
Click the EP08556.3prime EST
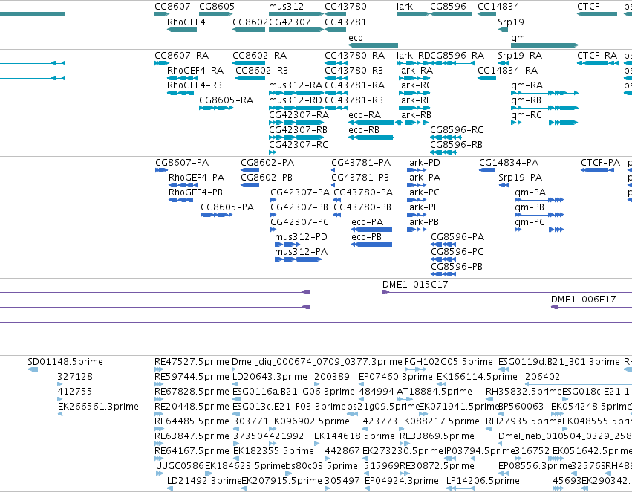click(504, 473)
